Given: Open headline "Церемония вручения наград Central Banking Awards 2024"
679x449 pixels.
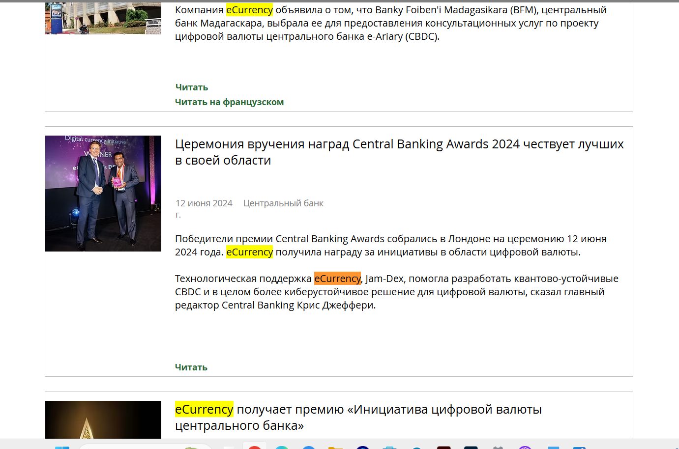Looking at the screenshot, I should (399, 152).
